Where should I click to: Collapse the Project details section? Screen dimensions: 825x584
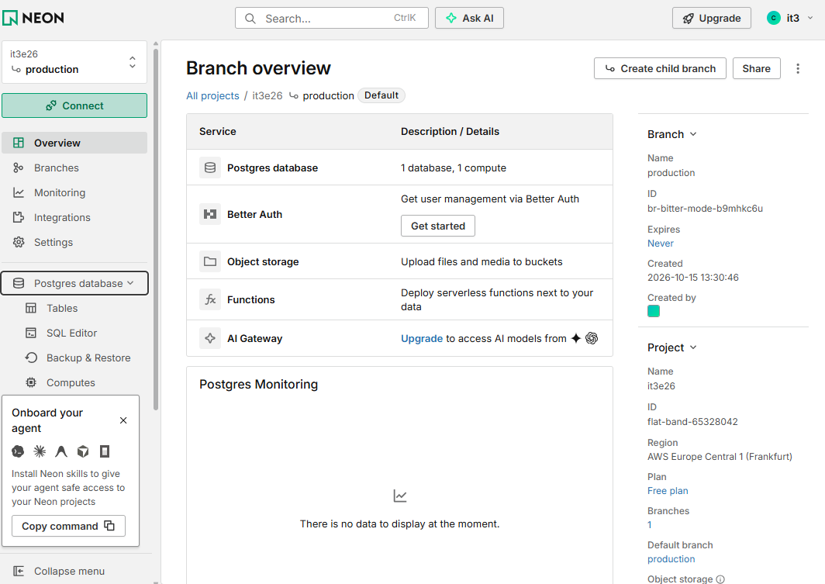coord(672,347)
